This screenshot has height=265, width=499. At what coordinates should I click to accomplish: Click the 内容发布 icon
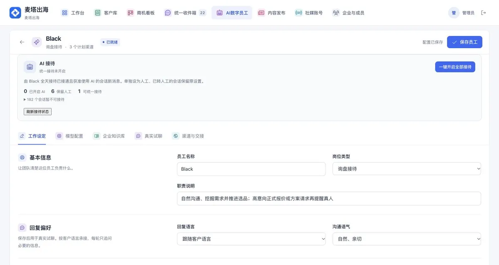click(261, 13)
